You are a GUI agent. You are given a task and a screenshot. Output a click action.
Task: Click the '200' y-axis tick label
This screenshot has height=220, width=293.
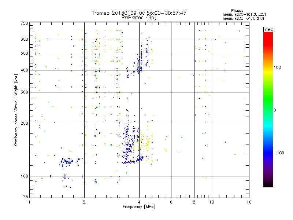[x=24, y=123]
